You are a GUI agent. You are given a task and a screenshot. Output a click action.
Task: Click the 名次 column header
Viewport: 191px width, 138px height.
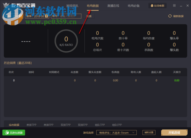point(11,72)
